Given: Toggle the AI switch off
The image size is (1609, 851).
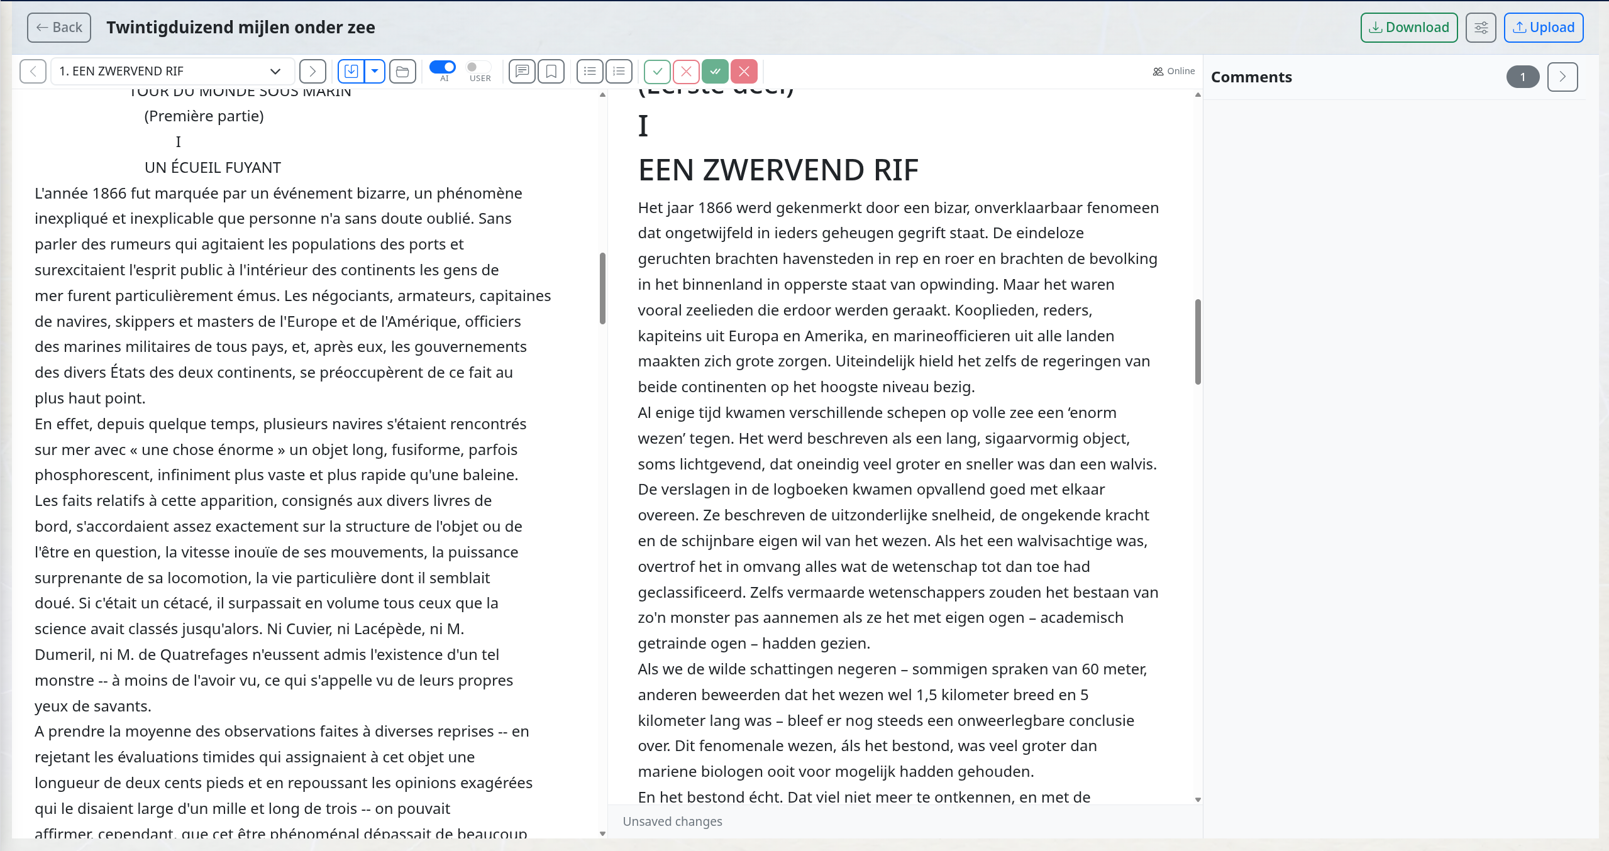Looking at the screenshot, I should click(x=443, y=67).
